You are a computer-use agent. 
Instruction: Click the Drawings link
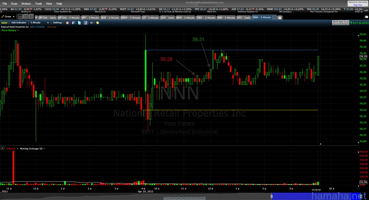(x=52, y=27)
